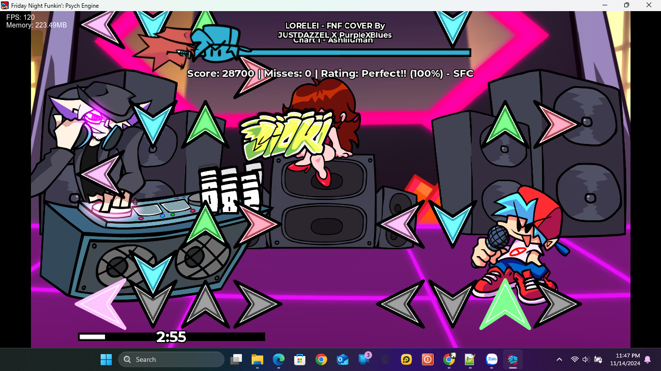Expand hidden system tray icons
The image size is (661, 371).
tap(559, 359)
